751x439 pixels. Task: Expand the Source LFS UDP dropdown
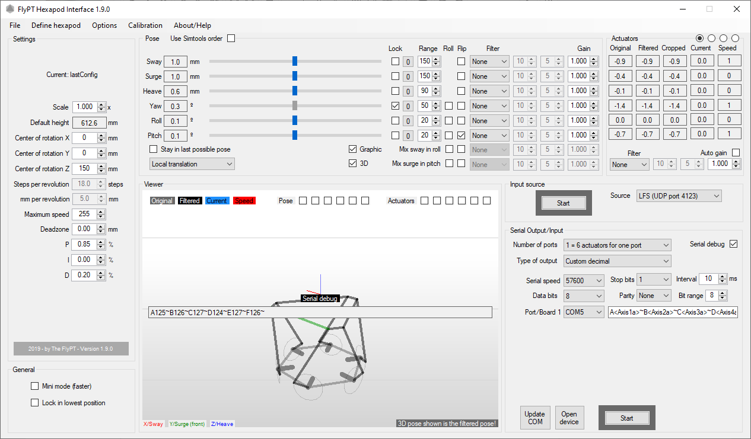pyautogui.click(x=679, y=196)
